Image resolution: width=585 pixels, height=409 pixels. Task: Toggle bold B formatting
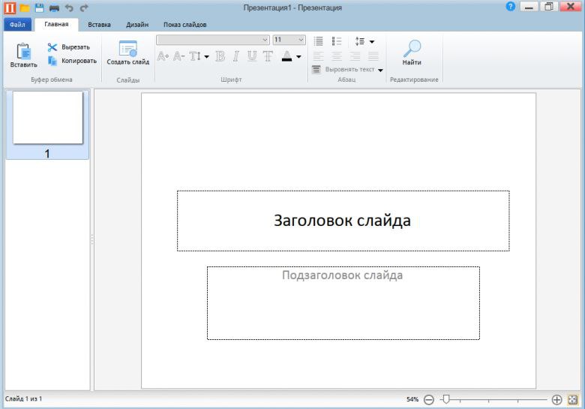[220, 56]
